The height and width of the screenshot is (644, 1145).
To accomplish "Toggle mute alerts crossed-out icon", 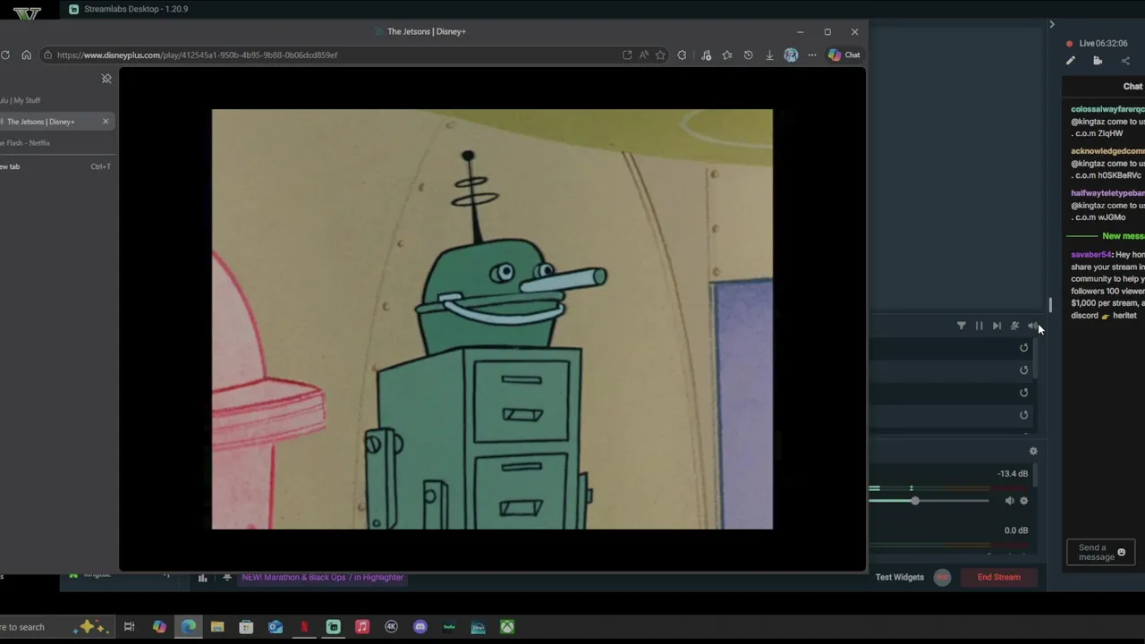I will tap(1014, 326).
